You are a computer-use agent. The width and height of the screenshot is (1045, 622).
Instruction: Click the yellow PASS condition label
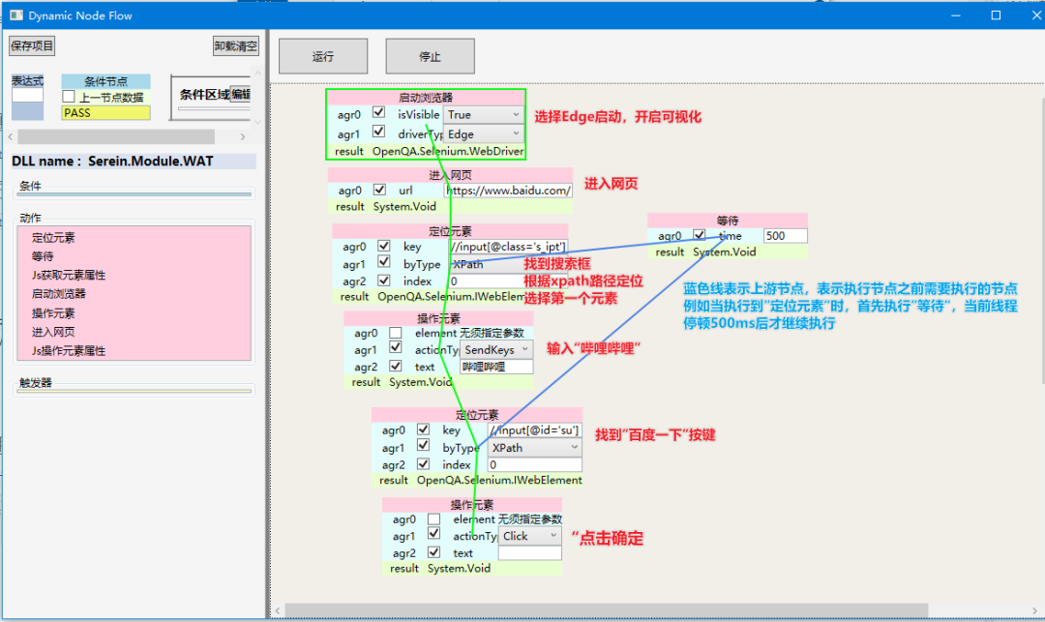(x=106, y=113)
